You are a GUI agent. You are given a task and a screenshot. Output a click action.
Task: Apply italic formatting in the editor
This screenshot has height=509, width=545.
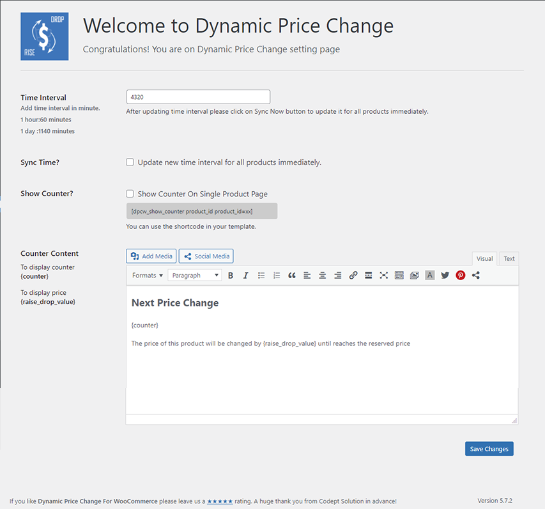(245, 276)
